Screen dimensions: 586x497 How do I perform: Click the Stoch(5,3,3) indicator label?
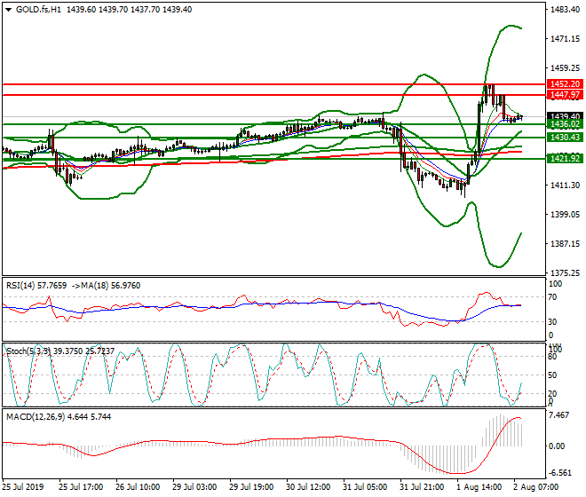[x=28, y=350]
